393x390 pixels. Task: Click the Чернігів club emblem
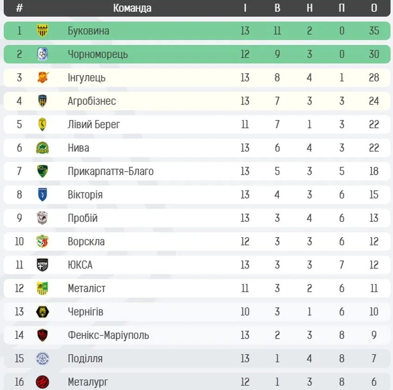[x=43, y=312]
